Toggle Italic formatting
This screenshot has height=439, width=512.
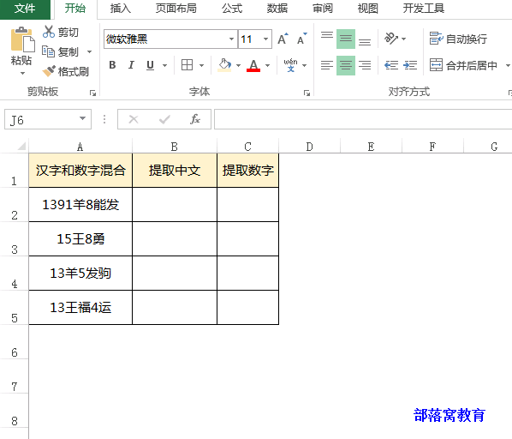[131, 65]
